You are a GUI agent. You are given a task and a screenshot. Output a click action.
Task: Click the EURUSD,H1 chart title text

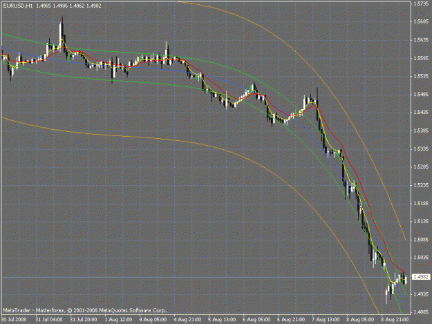(18, 6)
